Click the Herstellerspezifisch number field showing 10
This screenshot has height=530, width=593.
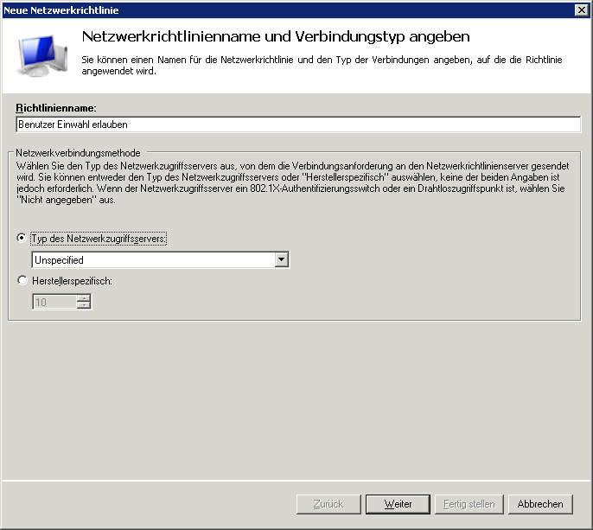tap(54, 302)
